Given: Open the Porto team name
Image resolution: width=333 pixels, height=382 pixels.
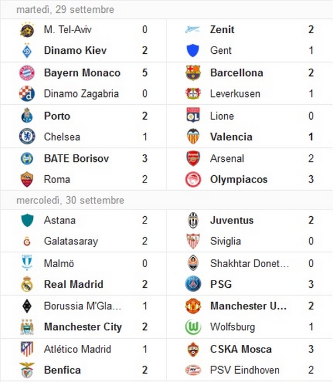Looking at the screenshot, I should point(57,116).
